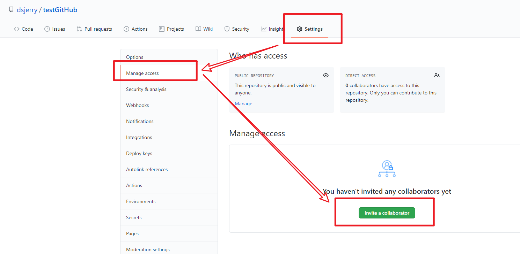Open the Security tab
Image resolution: width=520 pixels, height=254 pixels.
point(237,29)
